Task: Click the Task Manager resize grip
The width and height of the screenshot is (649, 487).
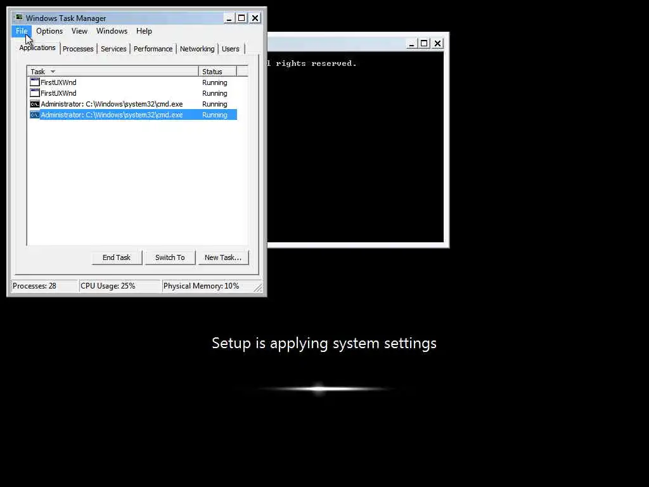Action: point(258,287)
